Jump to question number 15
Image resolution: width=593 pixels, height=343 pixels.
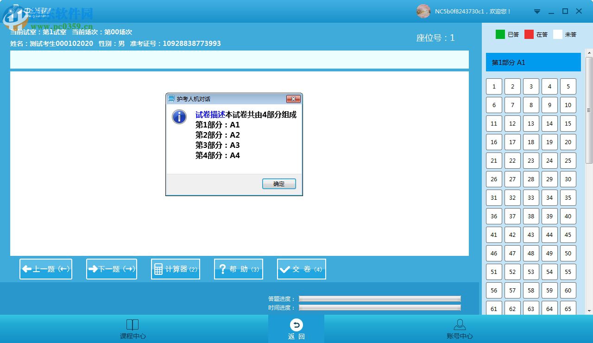pyautogui.click(x=568, y=124)
